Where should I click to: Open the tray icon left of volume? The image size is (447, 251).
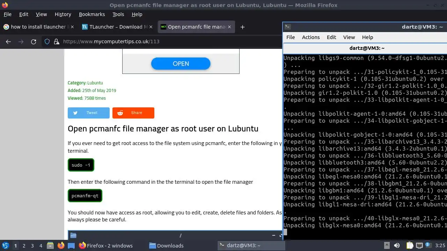(x=387, y=245)
